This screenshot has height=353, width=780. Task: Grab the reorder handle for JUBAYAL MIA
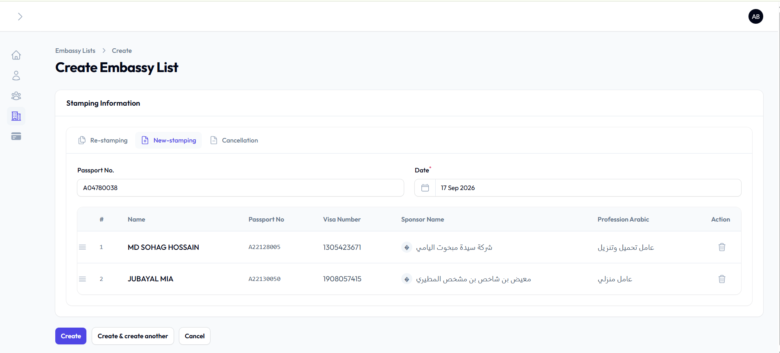[x=82, y=279]
